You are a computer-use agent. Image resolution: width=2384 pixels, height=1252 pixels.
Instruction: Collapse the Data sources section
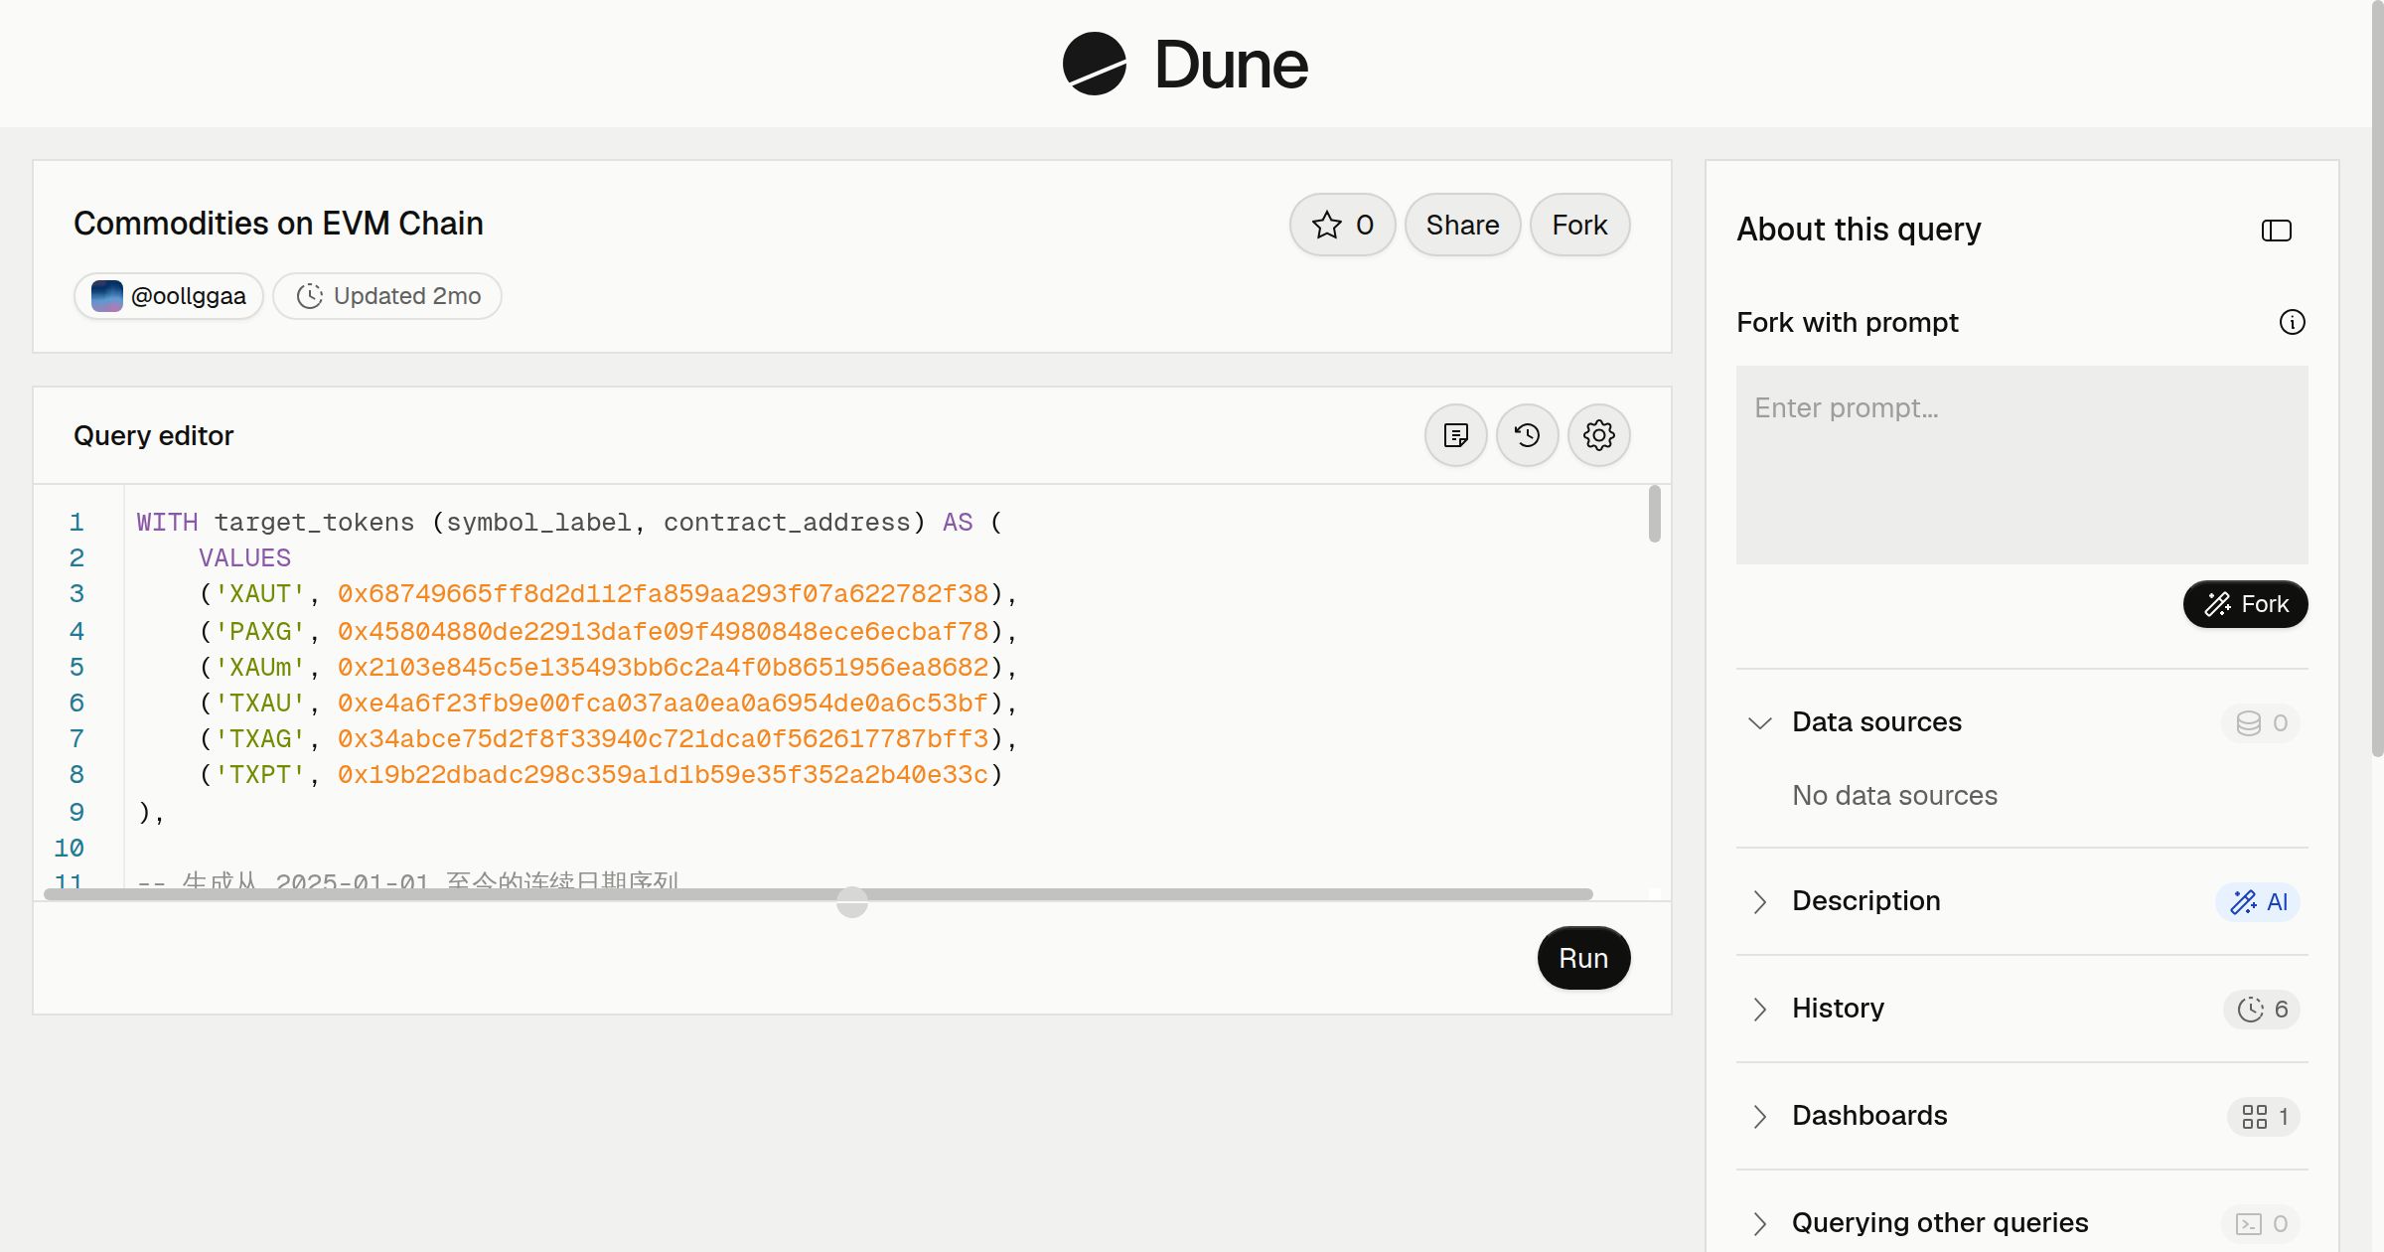(1760, 722)
